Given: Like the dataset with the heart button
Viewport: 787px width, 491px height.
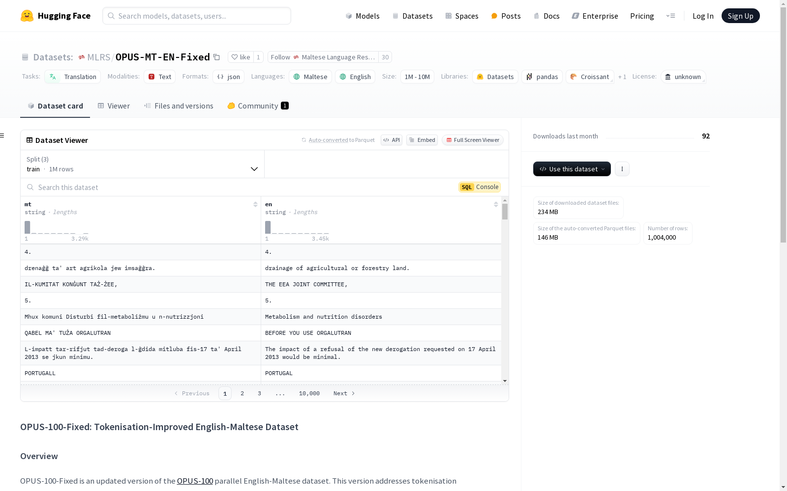Looking at the screenshot, I should (x=241, y=57).
